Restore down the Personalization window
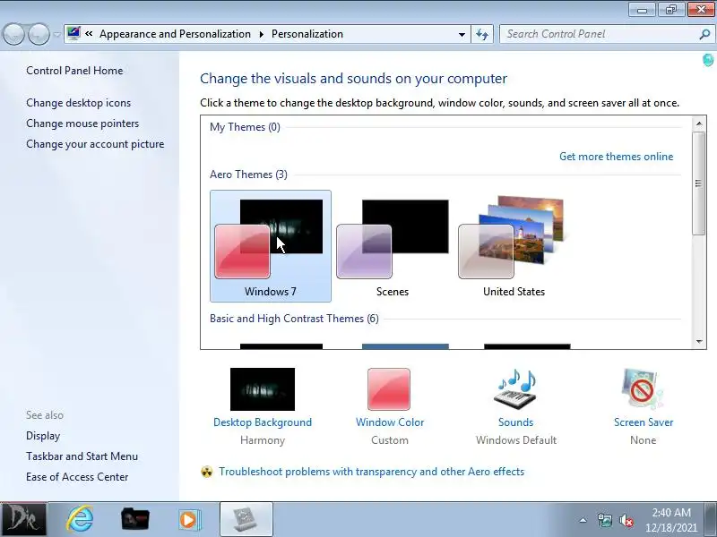This screenshot has height=537, width=717. (671, 10)
